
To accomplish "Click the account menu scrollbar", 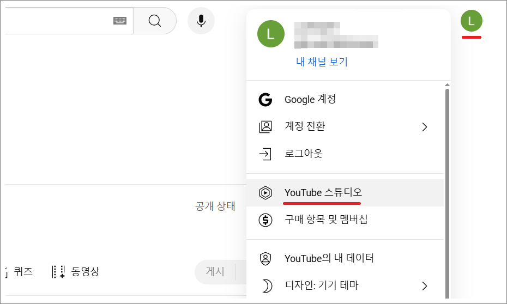I will pos(447,194).
